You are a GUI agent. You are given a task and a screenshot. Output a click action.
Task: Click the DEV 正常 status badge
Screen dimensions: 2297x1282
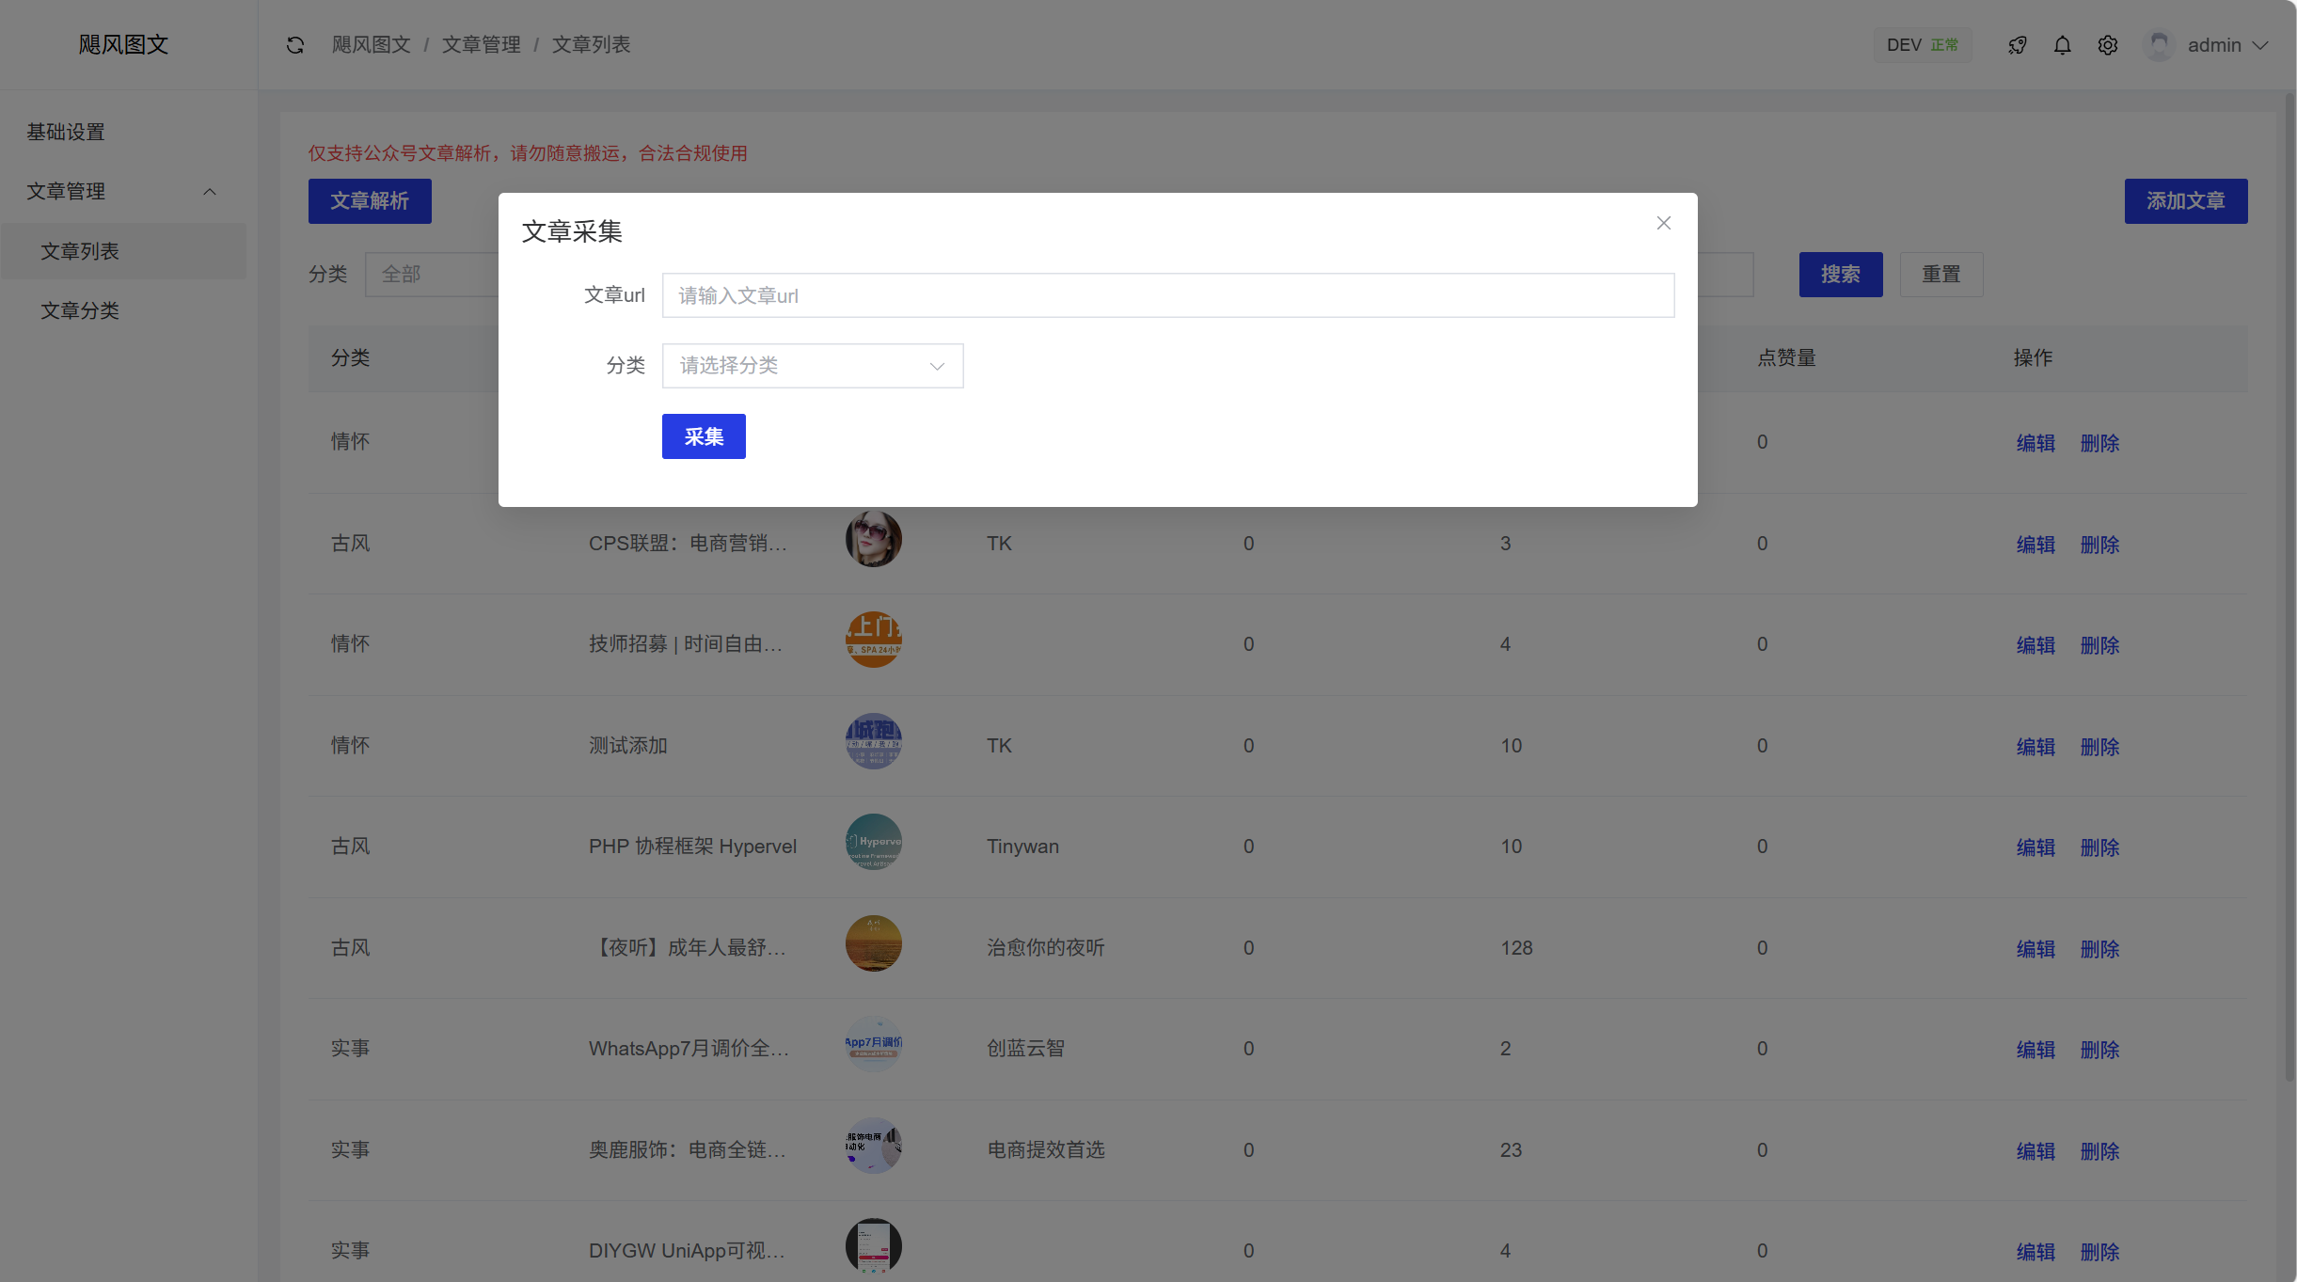point(1923,44)
